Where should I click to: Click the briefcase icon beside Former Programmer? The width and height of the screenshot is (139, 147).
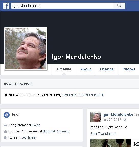5,131
